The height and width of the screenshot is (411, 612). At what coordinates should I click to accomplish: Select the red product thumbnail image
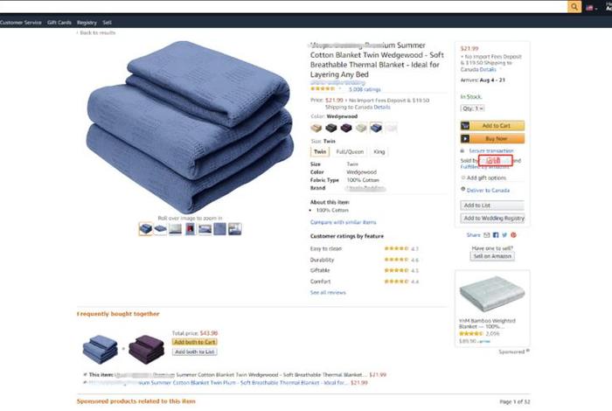point(190,229)
